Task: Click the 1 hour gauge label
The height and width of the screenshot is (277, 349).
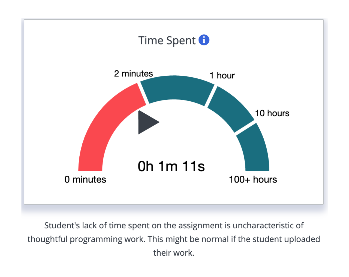Action: coord(222,75)
